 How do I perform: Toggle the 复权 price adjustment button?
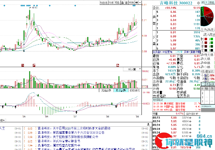(x=117, y=2)
